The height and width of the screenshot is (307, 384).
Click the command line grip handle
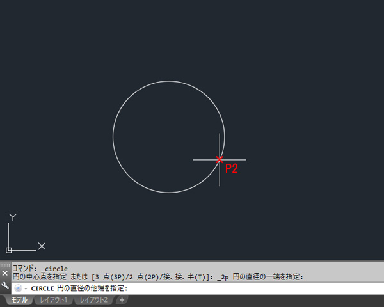(5, 265)
